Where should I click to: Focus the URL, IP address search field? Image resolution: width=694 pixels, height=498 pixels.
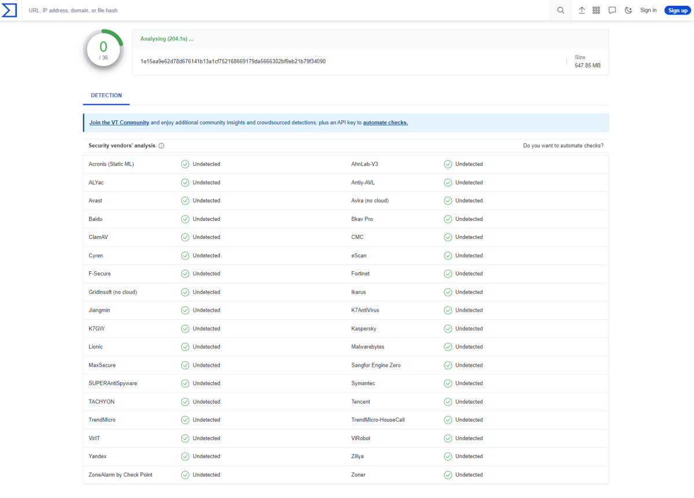point(286,10)
